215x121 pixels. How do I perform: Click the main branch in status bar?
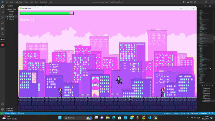(7, 113)
